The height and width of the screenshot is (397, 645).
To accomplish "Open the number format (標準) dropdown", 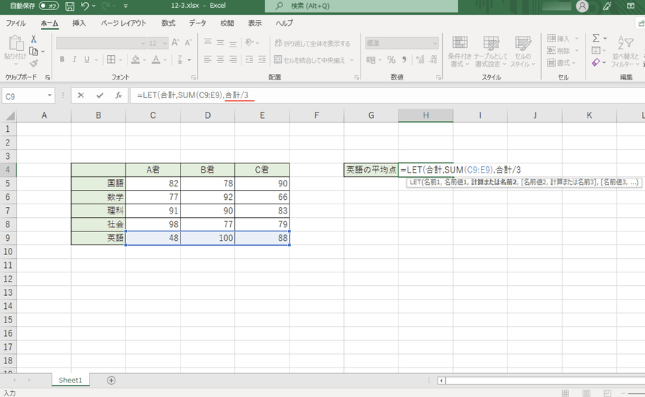I will point(434,43).
